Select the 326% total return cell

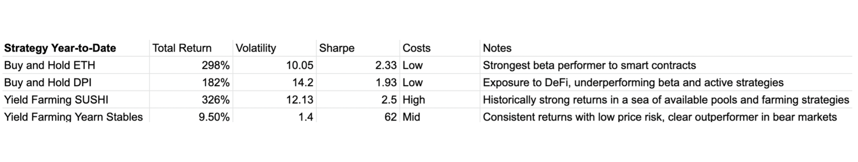click(191, 100)
